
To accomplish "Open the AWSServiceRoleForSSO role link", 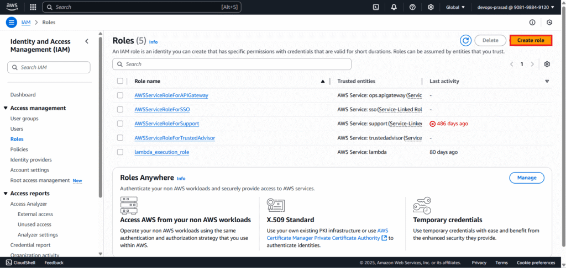I will point(162,110).
